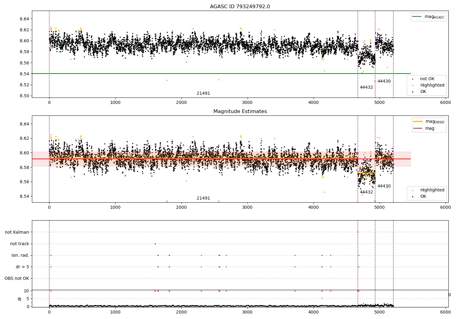Click obsid label 44430 in the top plot
Viewport: 456px width, 319px height.
click(x=384, y=81)
